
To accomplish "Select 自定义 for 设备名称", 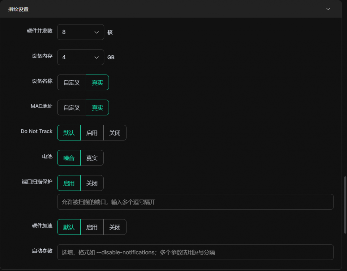I will coord(72,82).
